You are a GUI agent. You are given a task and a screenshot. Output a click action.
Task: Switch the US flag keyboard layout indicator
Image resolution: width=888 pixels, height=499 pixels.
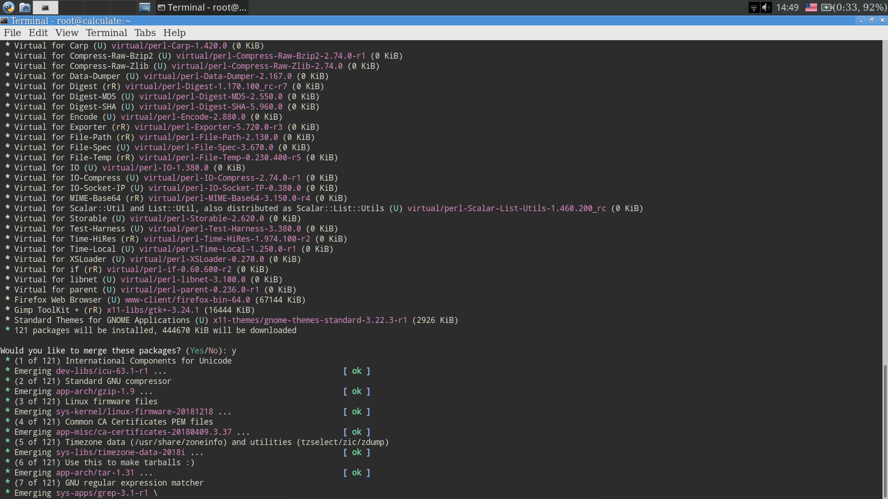coord(811,7)
